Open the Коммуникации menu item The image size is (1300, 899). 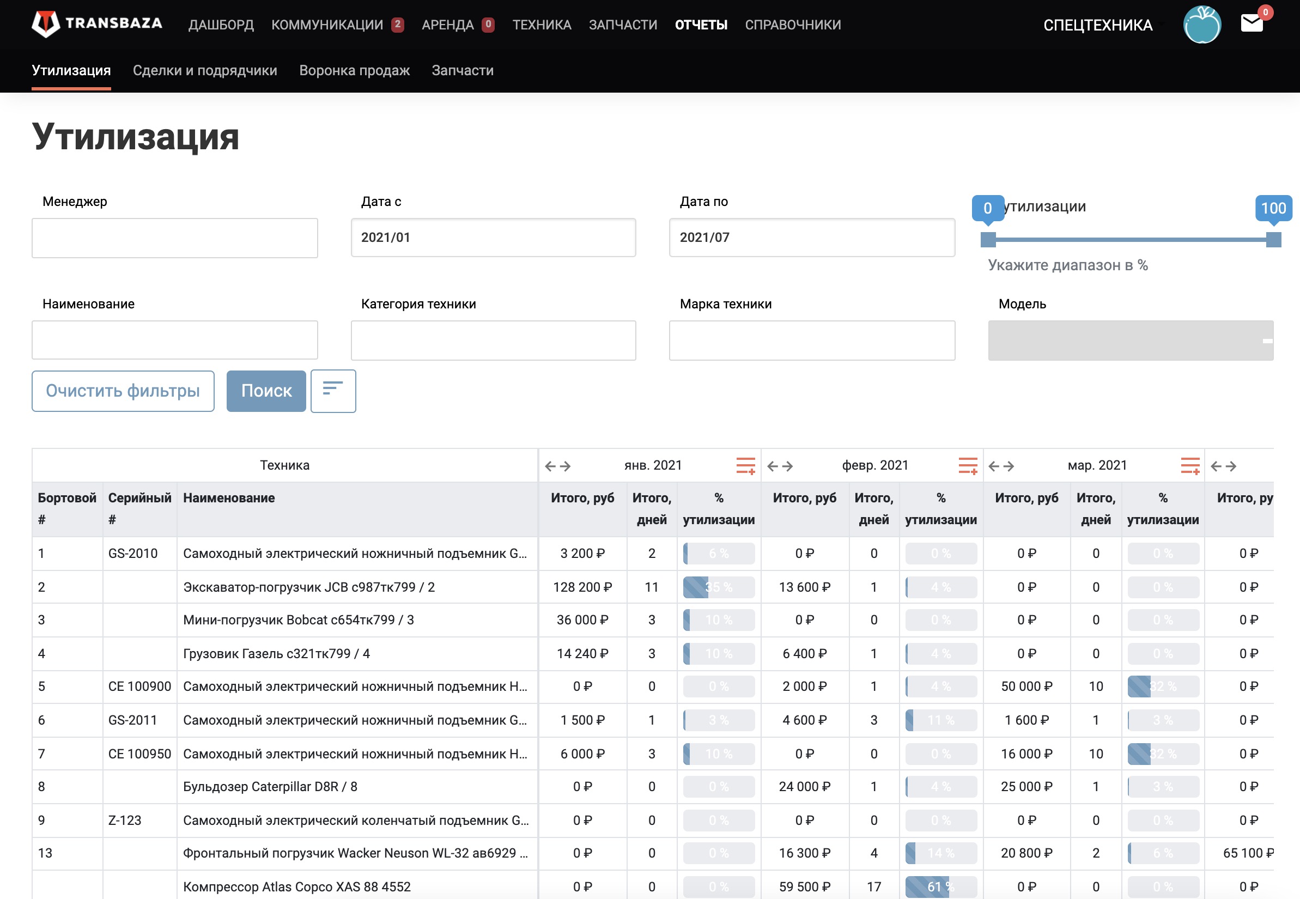(x=327, y=25)
